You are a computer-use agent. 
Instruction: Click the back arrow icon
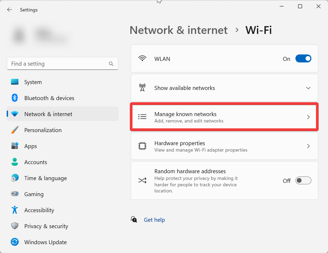pos(10,10)
